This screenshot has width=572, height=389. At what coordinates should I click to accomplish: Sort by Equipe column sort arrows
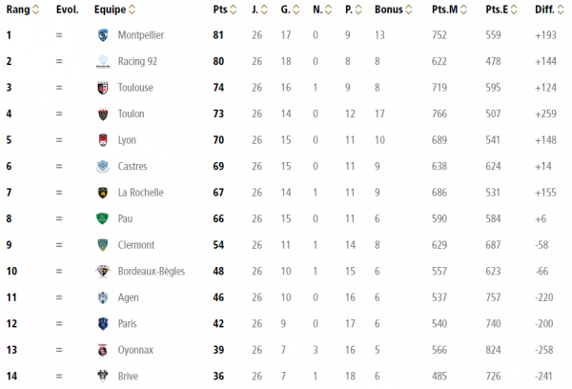pyautogui.click(x=133, y=10)
